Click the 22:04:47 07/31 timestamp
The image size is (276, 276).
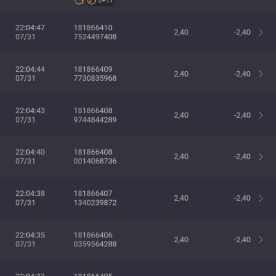pos(30,32)
